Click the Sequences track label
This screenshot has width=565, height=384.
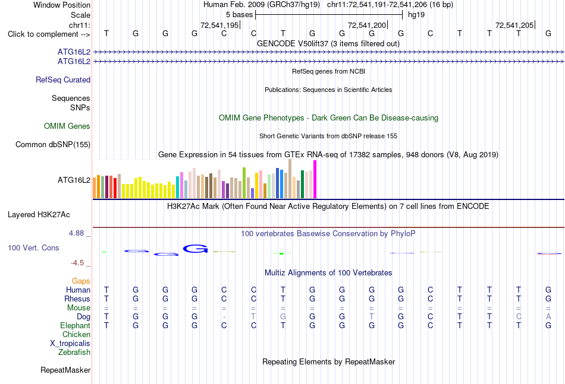[x=71, y=98]
